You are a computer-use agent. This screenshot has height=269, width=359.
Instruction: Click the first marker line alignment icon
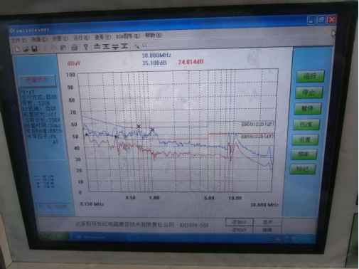pos(97,46)
